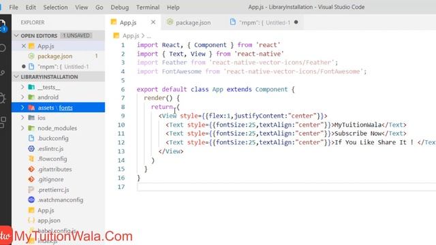Open the Explorer activity bar icon
The width and height of the screenshot is (436, 245).
tap(3, 25)
